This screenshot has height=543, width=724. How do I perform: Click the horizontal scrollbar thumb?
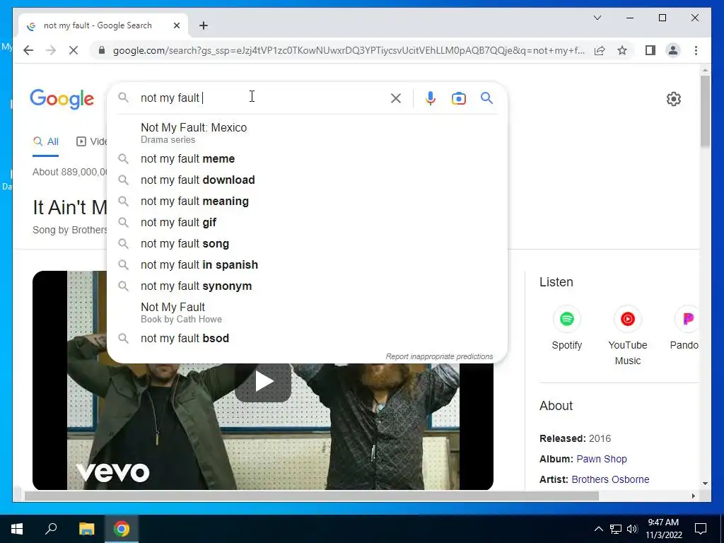tap(312, 496)
